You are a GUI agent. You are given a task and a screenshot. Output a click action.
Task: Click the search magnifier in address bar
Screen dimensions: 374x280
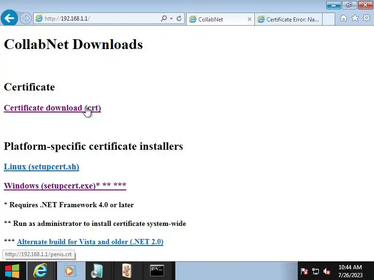point(164,18)
